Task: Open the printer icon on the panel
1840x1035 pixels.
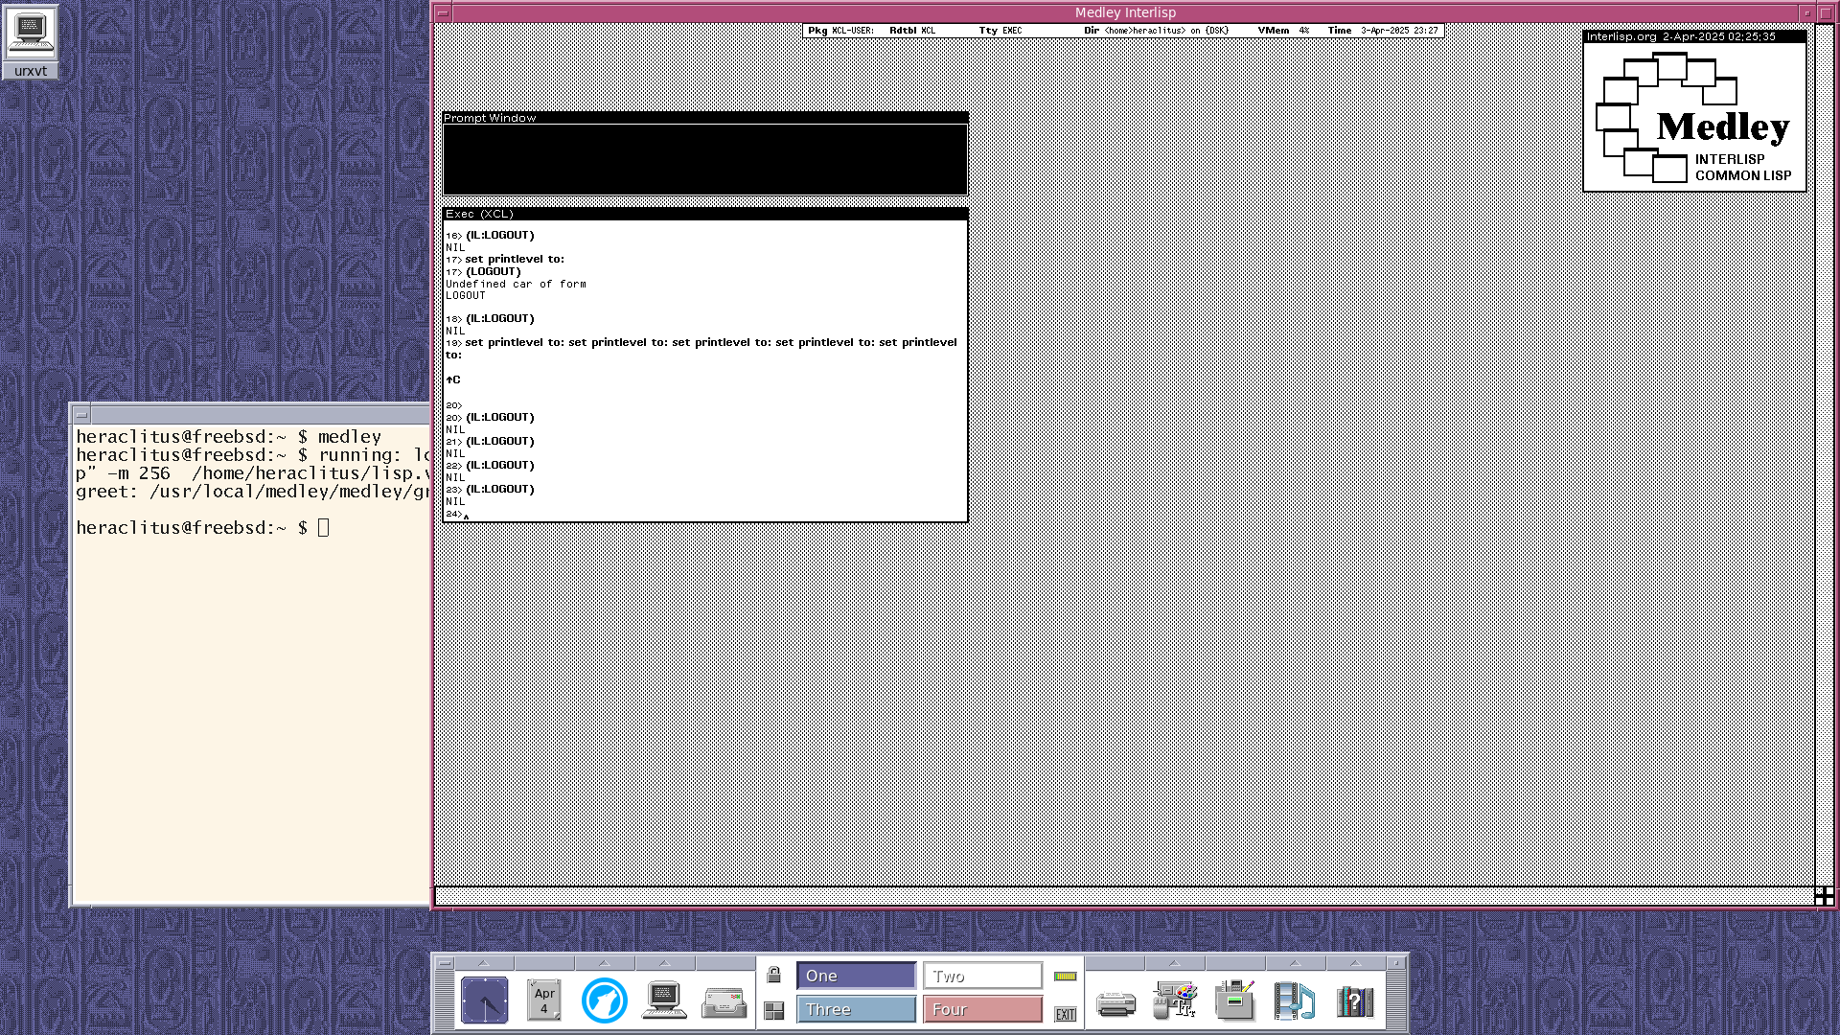Action: pos(1115,1002)
